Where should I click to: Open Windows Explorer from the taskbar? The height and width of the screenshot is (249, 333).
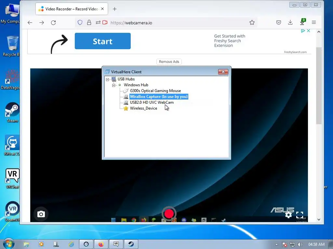coord(26,244)
